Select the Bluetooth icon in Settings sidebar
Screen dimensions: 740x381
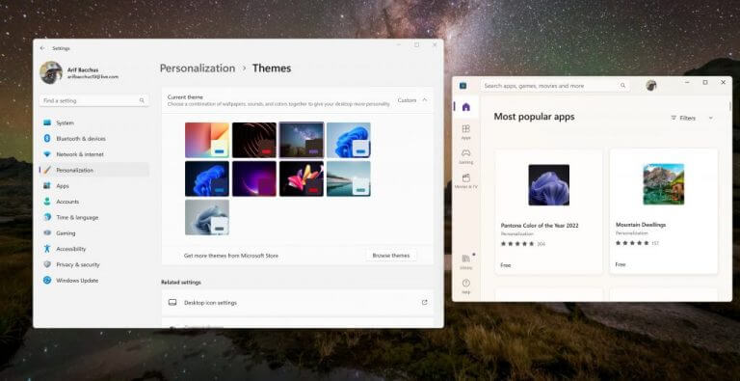[47, 139]
